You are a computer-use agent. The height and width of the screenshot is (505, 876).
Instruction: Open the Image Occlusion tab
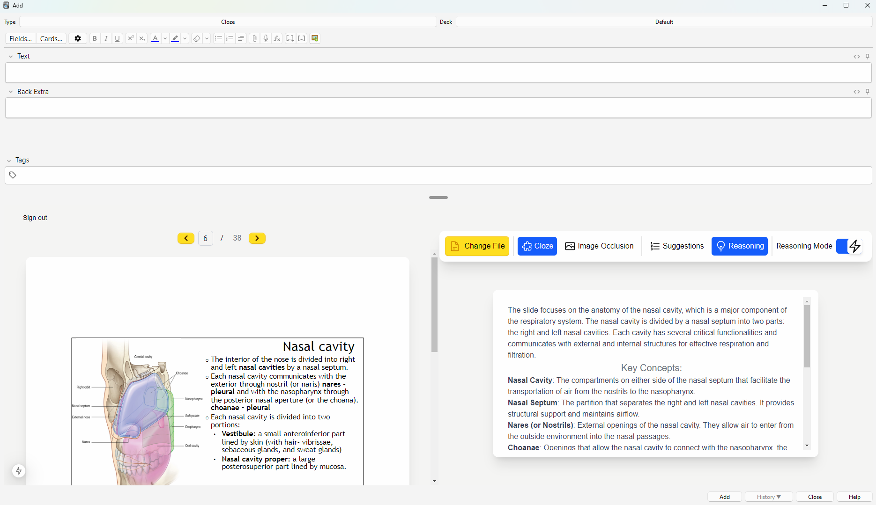click(599, 246)
